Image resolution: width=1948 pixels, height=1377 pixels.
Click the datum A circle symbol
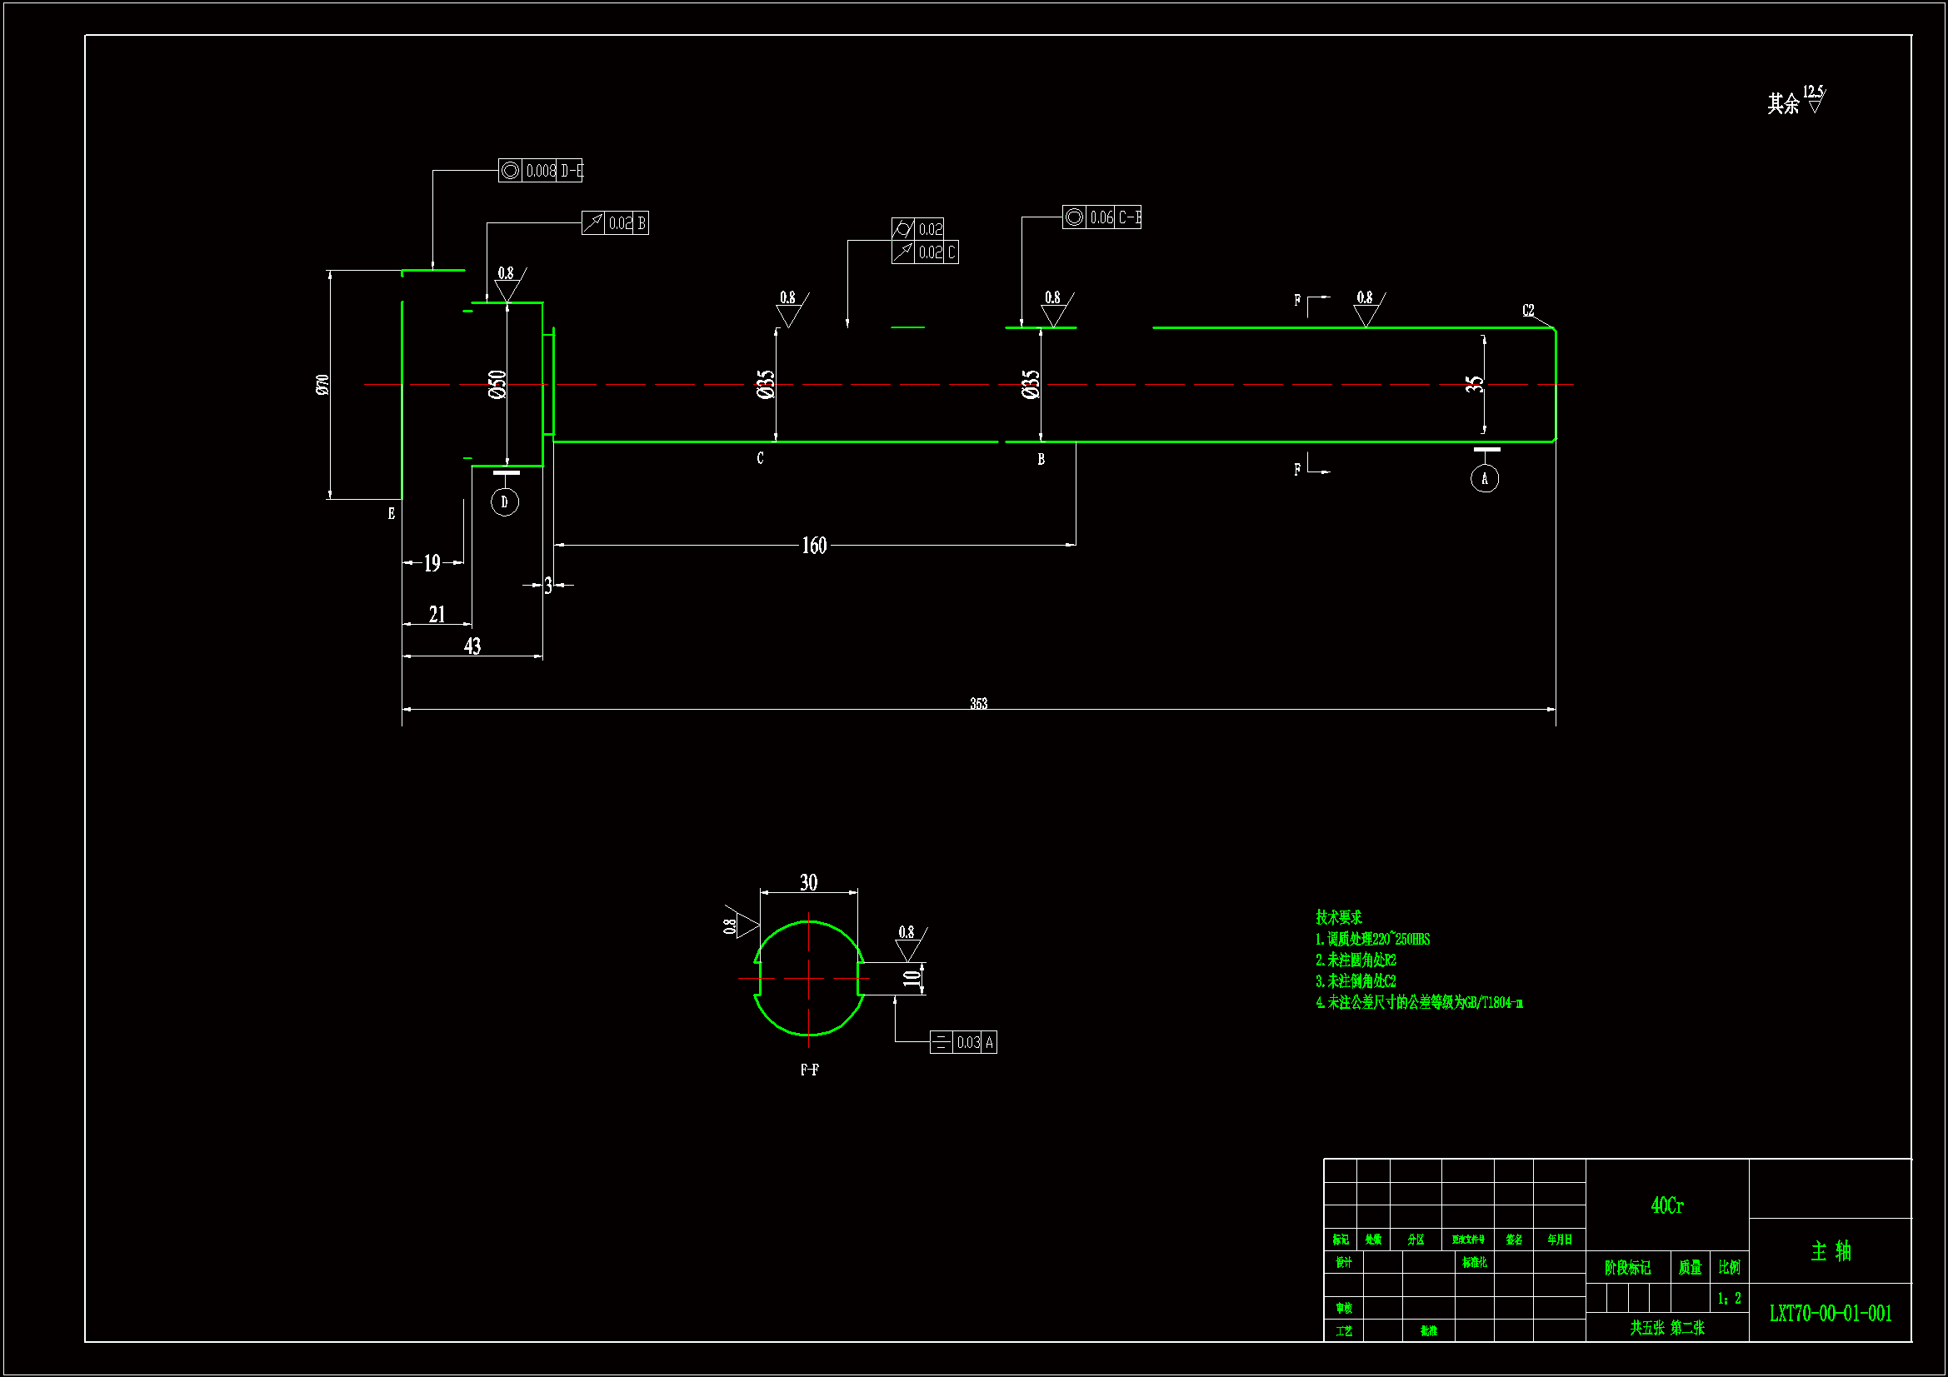click(x=1484, y=478)
